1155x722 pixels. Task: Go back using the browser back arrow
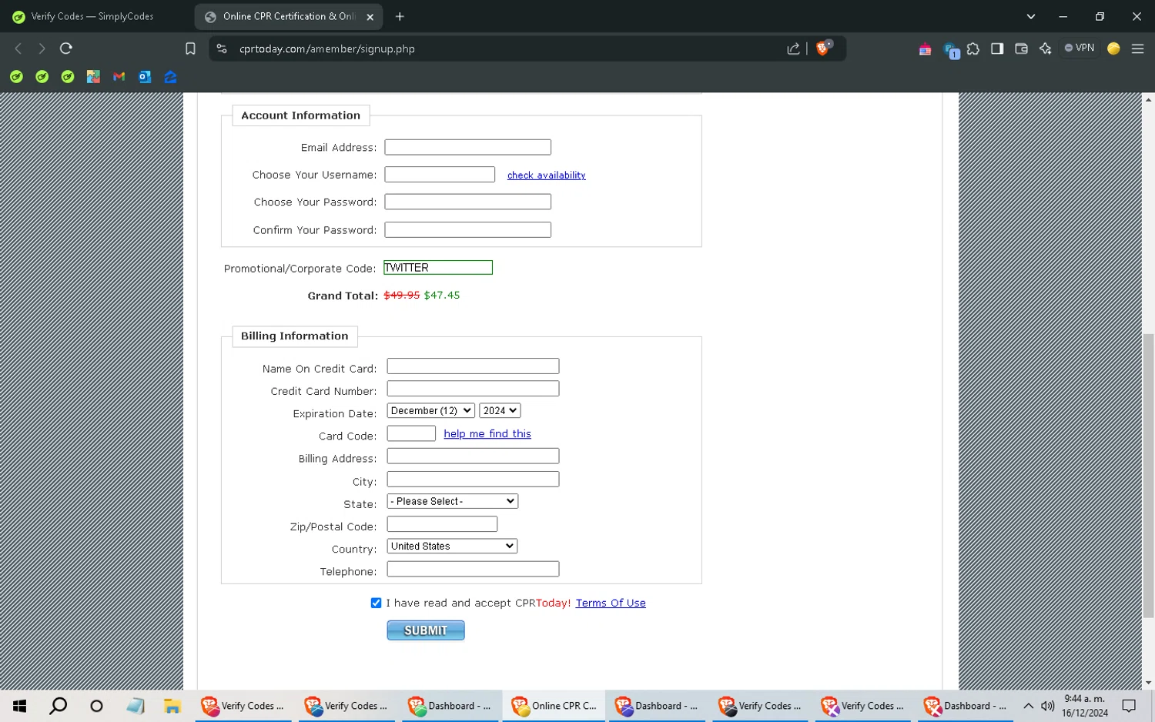pyautogui.click(x=18, y=48)
